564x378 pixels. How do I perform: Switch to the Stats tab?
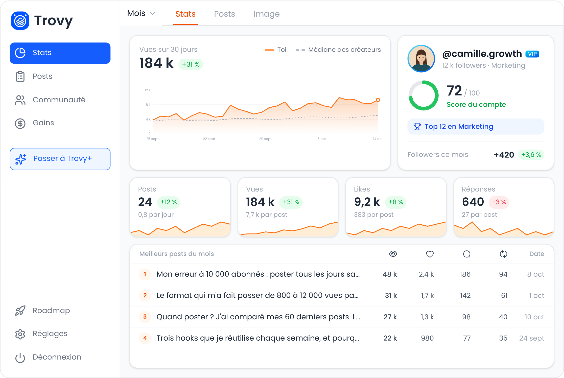coord(185,14)
